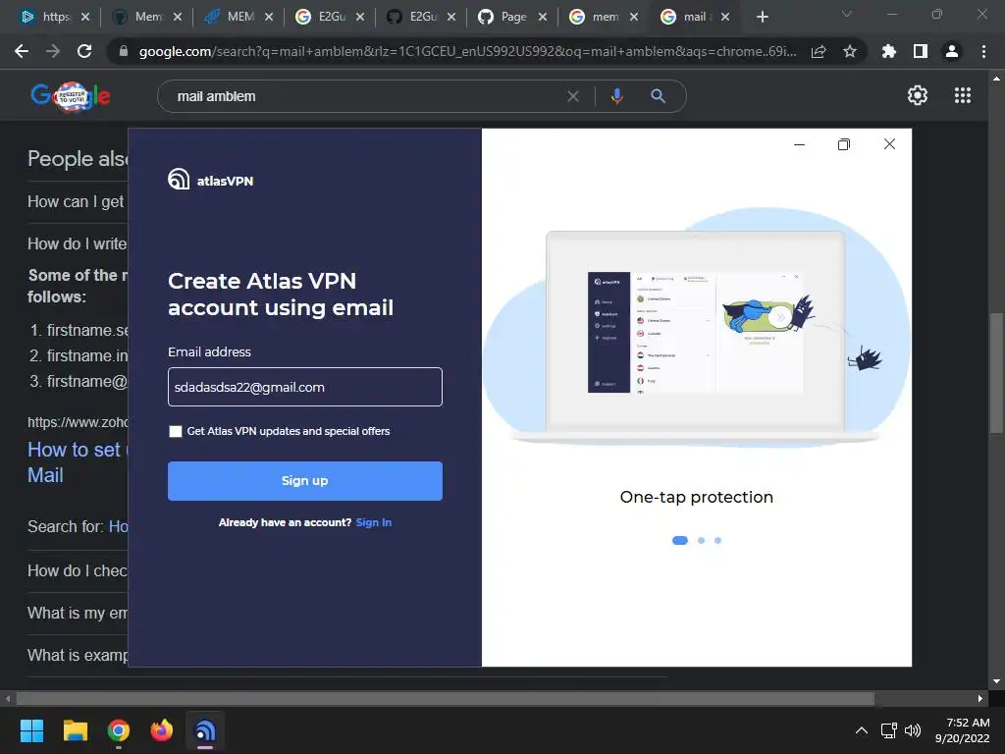Close the 'Page' tab
The image size is (1005, 754).
point(543,17)
